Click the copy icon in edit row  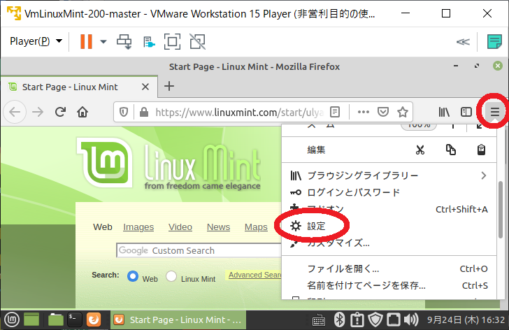pos(450,150)
